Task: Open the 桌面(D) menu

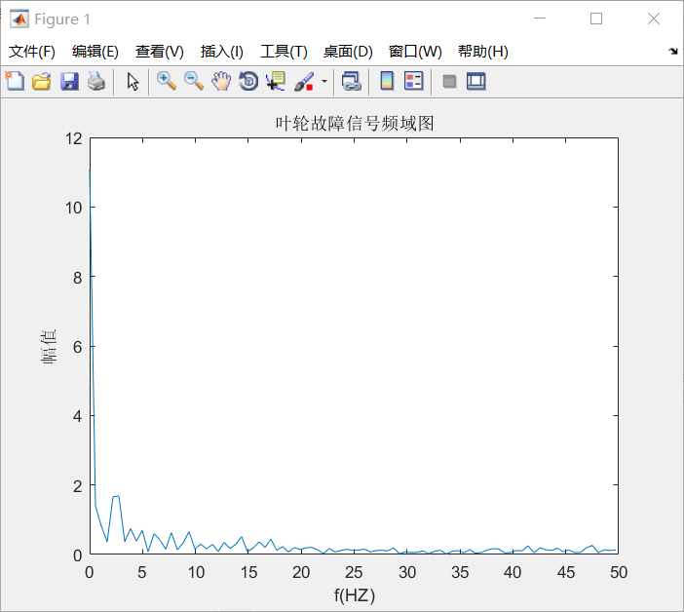Action: click(348, 52)
